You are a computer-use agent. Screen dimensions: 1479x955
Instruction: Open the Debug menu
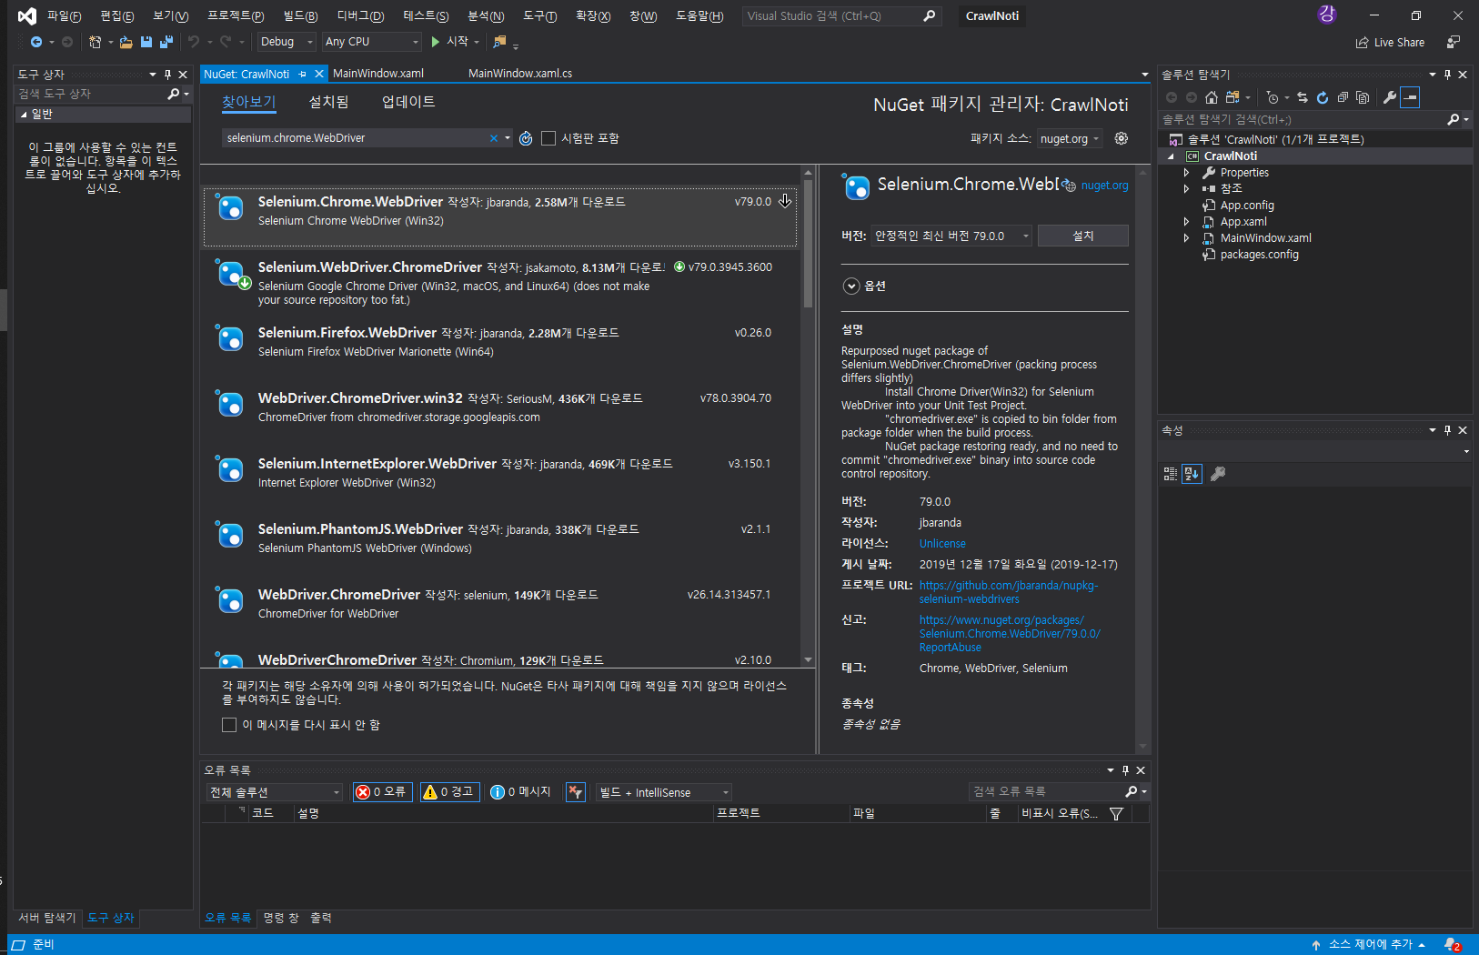360,16
